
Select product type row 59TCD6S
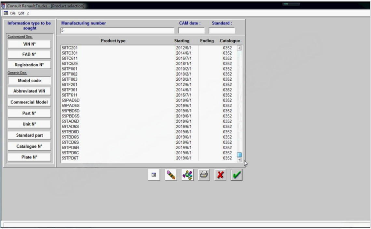coord(149,142)
